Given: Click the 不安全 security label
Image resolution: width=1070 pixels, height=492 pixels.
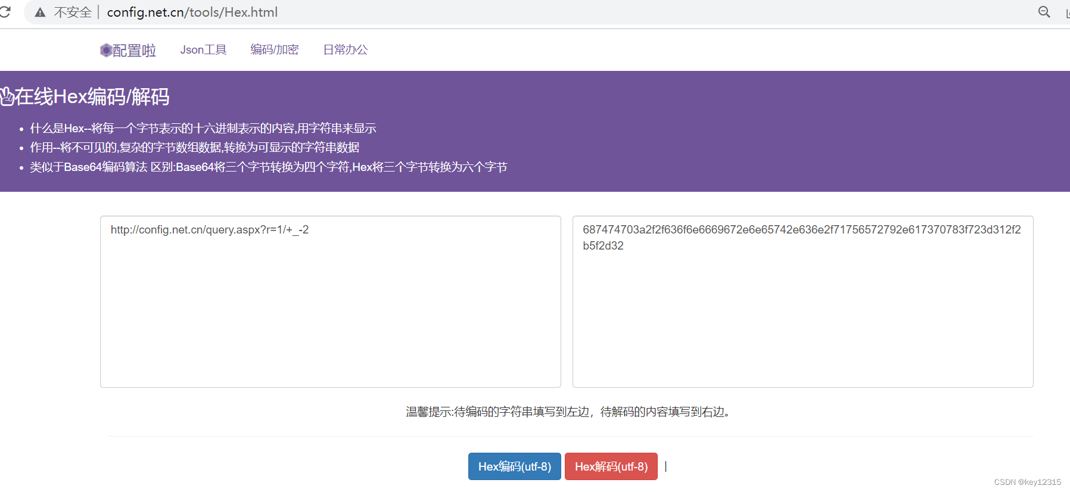Looking at the screenshot, I should 73,13.
